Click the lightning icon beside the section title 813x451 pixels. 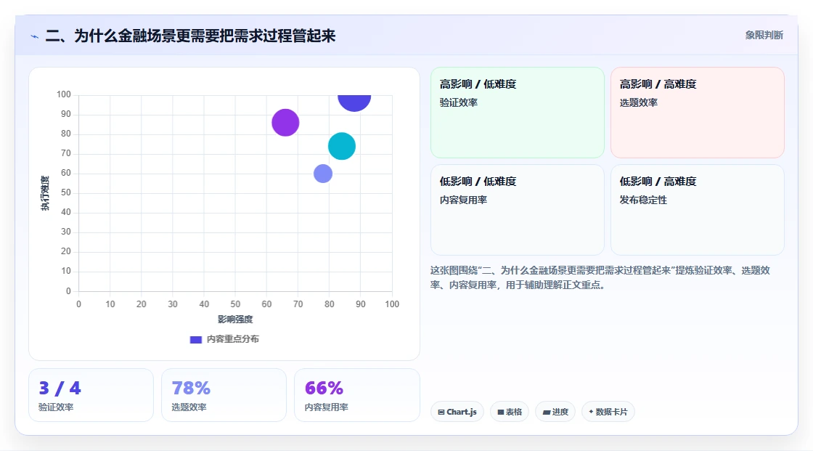click(x=35, y=36)
